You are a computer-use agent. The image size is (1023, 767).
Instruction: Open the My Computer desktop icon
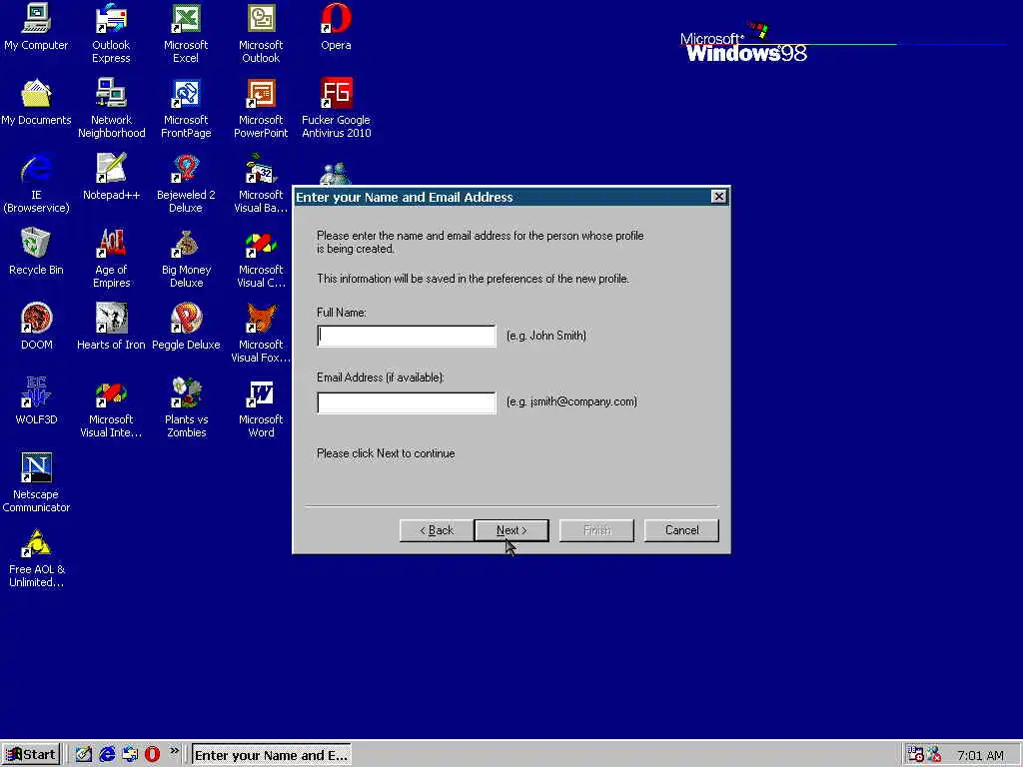36,27
